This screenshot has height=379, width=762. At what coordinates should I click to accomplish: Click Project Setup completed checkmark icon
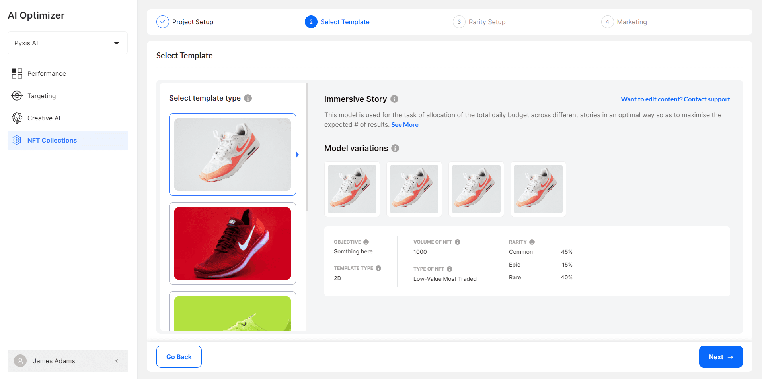163,22
